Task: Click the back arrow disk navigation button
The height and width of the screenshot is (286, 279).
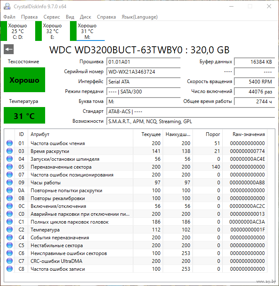Action: pos(9,49)
